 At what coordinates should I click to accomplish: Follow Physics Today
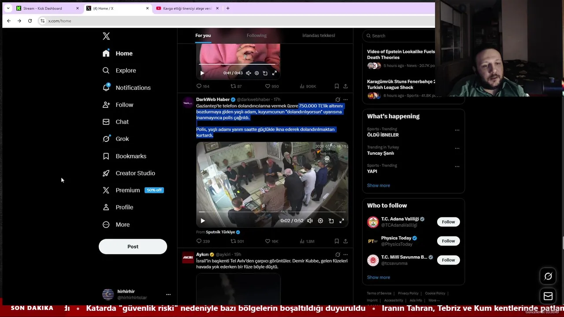(x=448, y=241)
